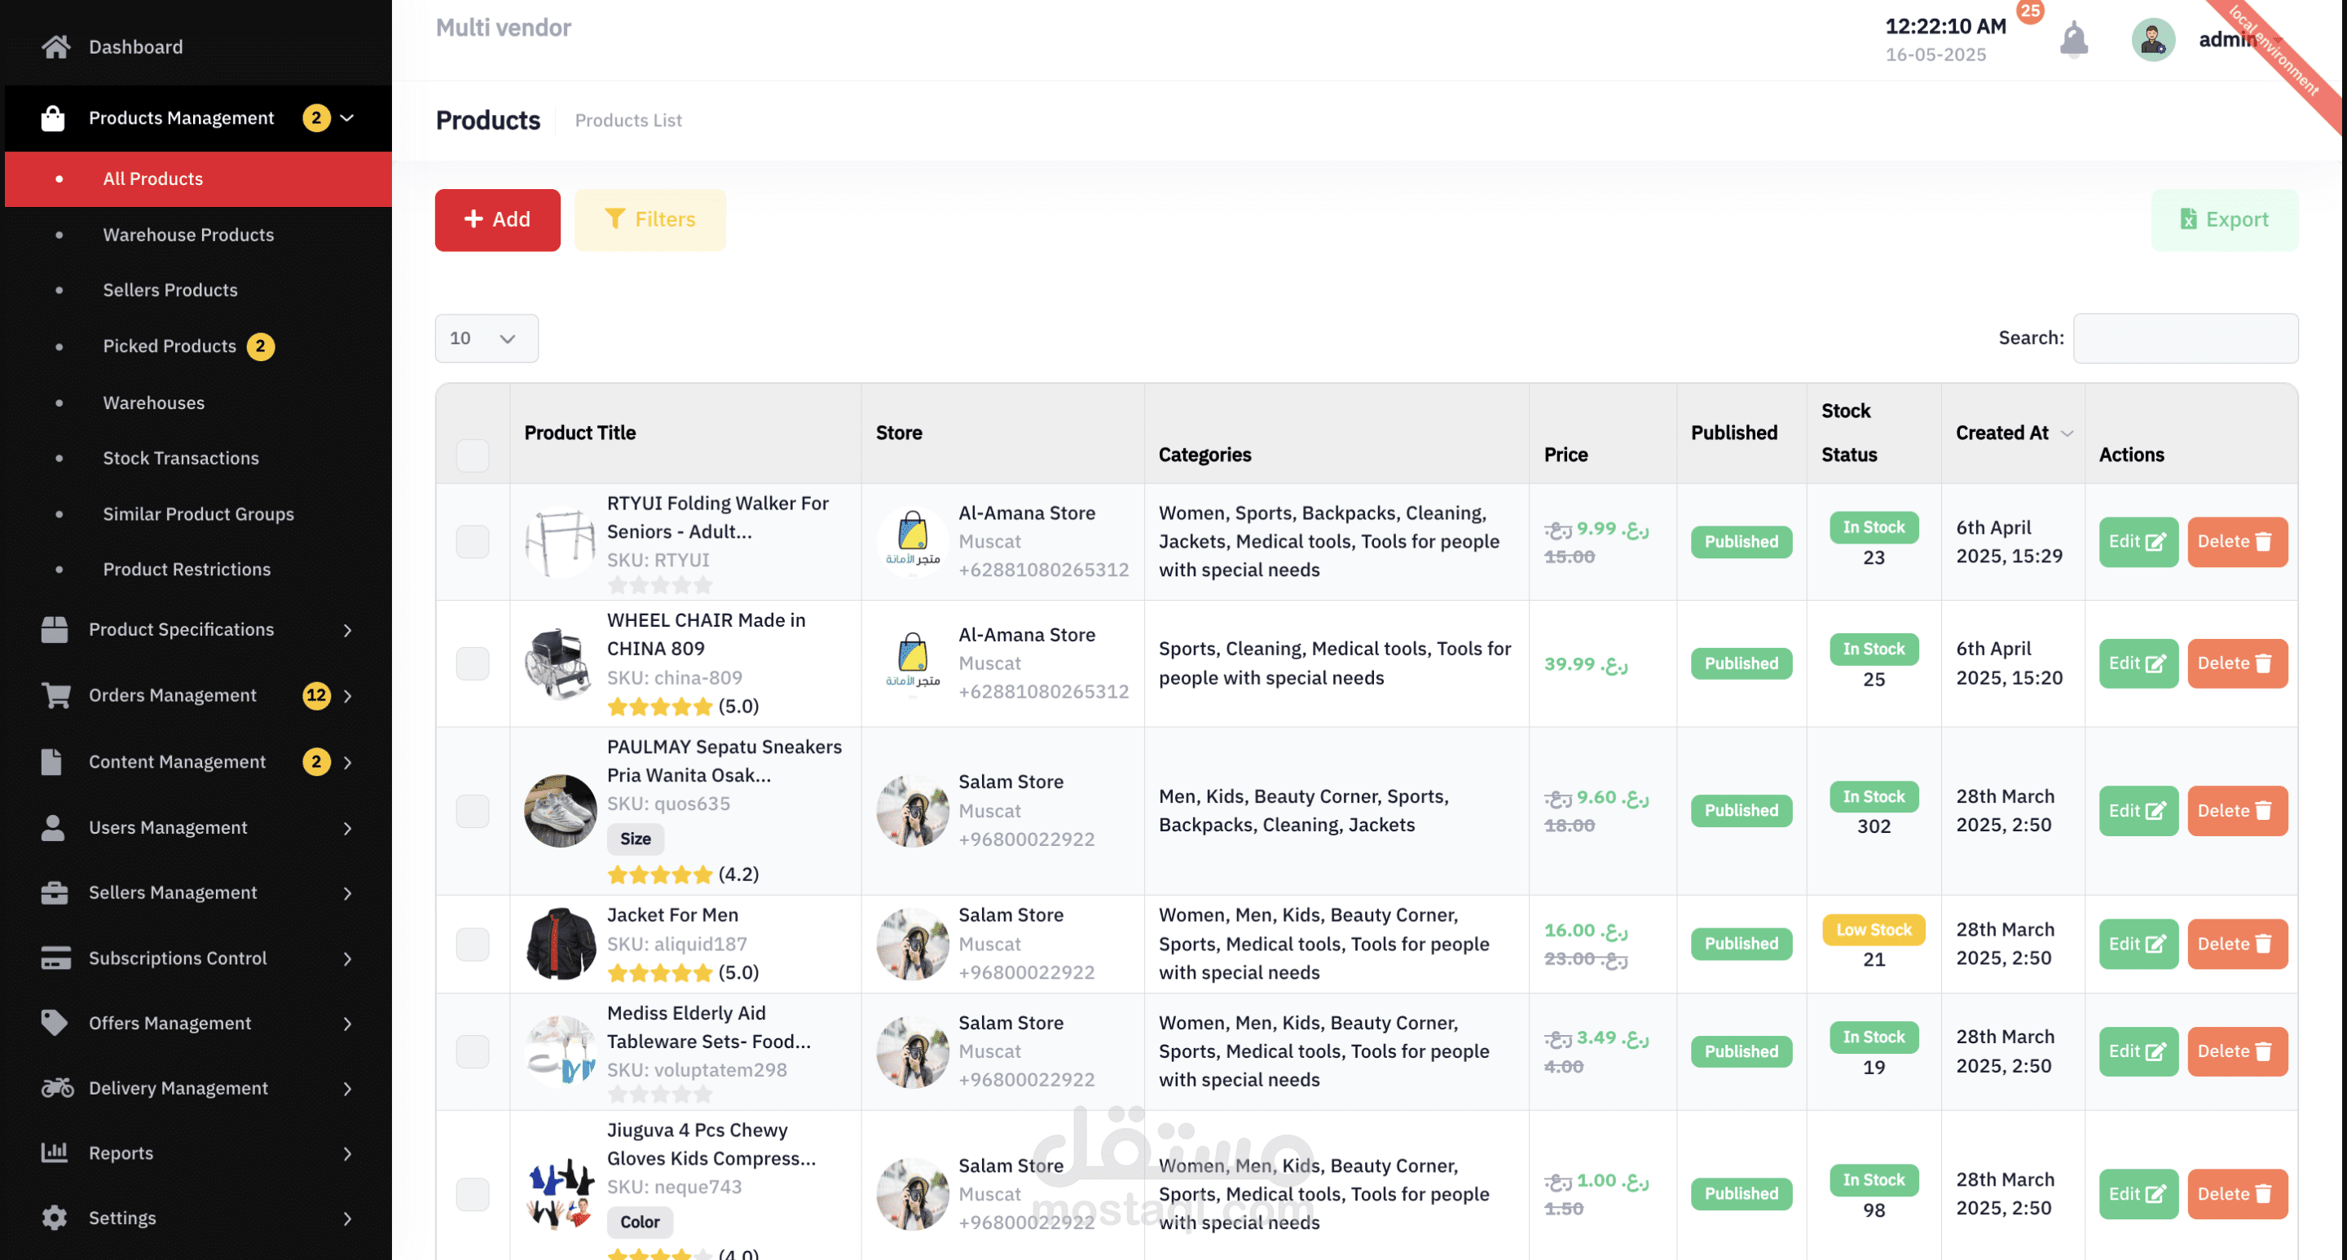The width and height of the screenshot is (2347, 1260).
Task: Open the rows-per-page dropdown showing 10
Action: (486, 338)
